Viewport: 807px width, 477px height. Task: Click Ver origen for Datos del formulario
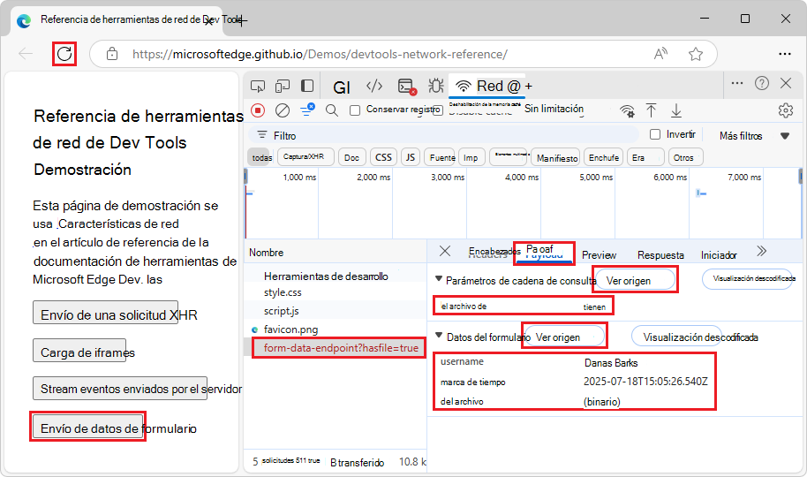[x=564, y=337]
